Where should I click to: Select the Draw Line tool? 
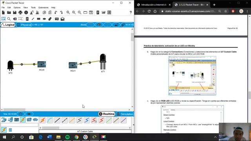click(33, 19)
